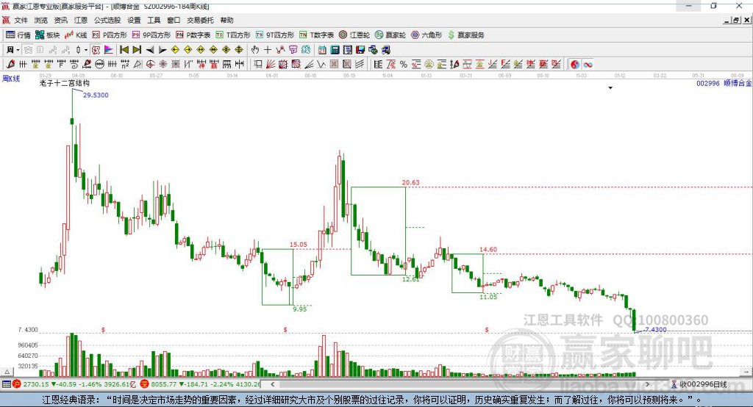Open the 江恩轮 Gann wheel

[x=354, y=35]
